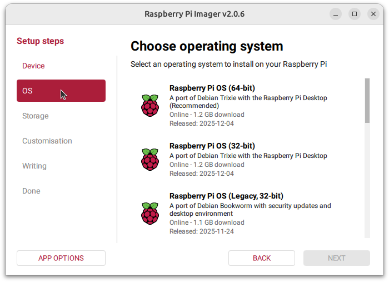
Task: Minimize the Raspberry Pi Imager window
Action: pyautogui.click(x=335, y=14)
